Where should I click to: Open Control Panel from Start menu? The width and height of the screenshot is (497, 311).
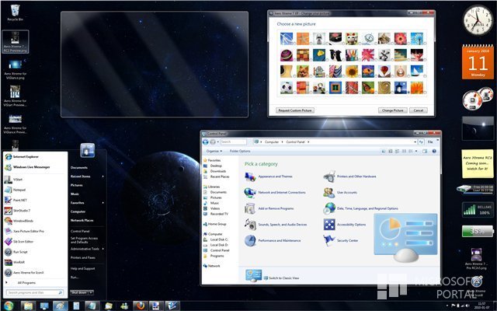click(80, 232)
